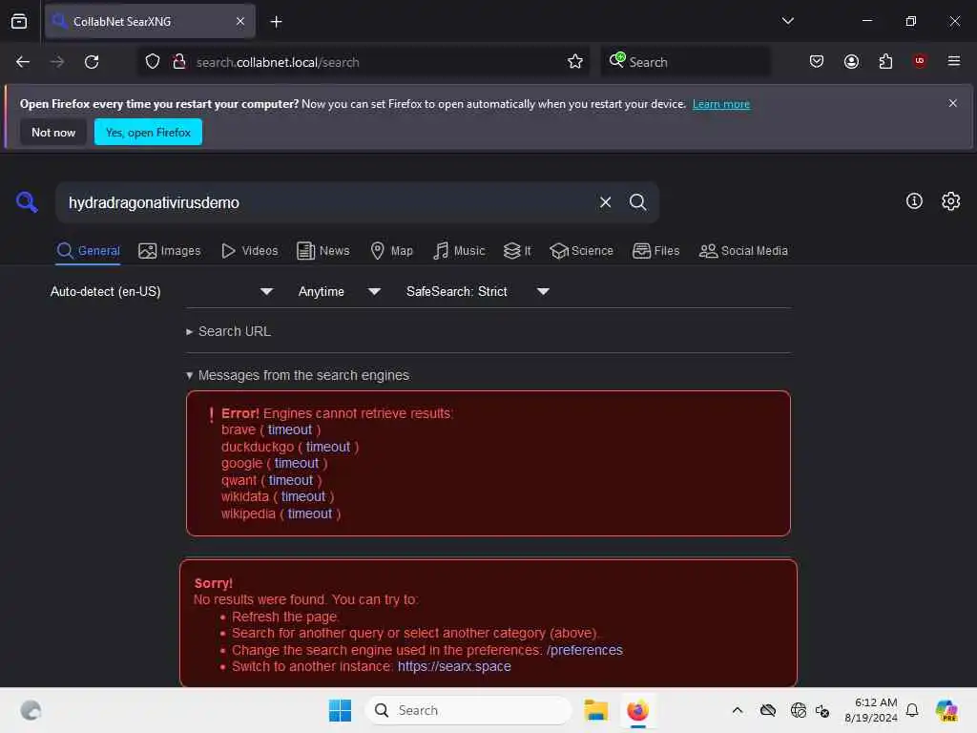Open the list all tabs chevron
Viewport: 977px width, 733px height.
point(787,21)
